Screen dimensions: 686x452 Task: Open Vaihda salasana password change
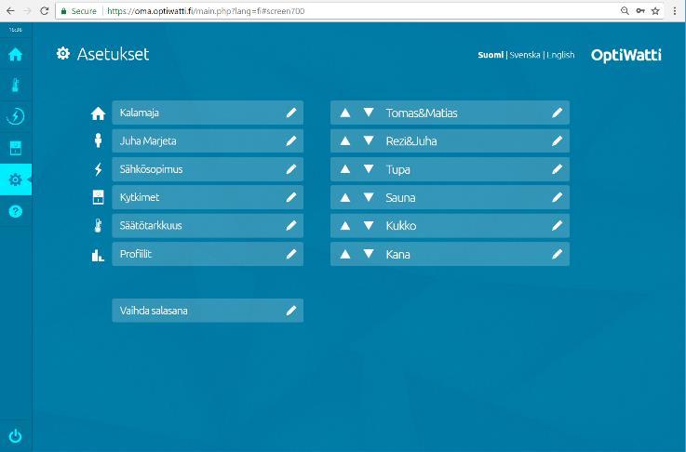click(x=208, y=311)
